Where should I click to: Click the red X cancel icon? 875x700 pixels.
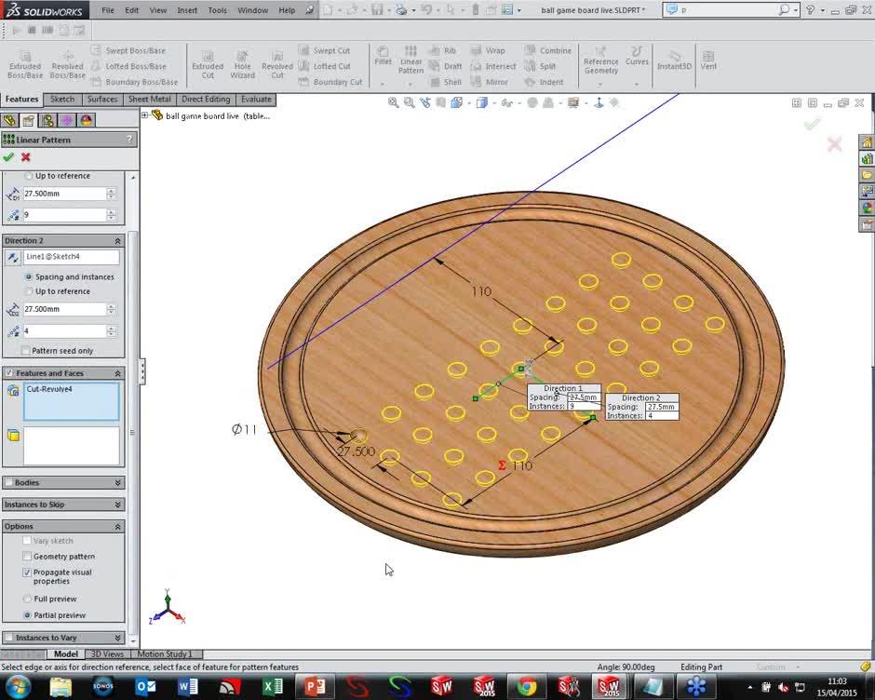click(x=26, y=157)
